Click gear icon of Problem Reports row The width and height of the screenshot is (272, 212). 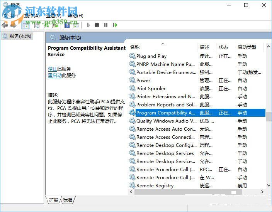click(x=133, y=105)
